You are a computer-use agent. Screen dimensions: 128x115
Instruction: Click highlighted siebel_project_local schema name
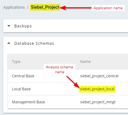(97, 89)
